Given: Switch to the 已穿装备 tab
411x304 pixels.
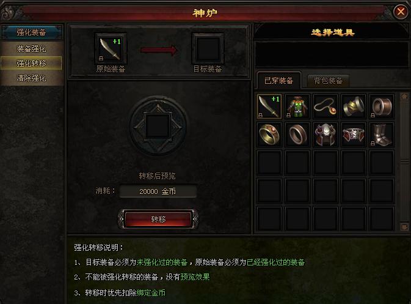Looking at the screenshot, I should click(278, 80).
